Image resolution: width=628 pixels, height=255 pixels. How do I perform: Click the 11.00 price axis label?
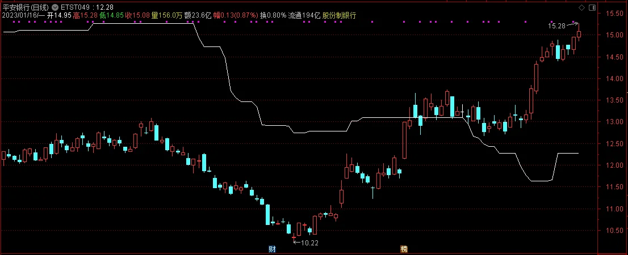tap(614, 209)
